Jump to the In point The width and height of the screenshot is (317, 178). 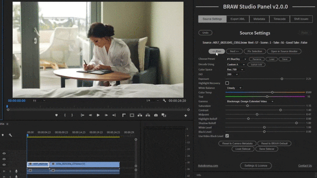tap(83, 115)
